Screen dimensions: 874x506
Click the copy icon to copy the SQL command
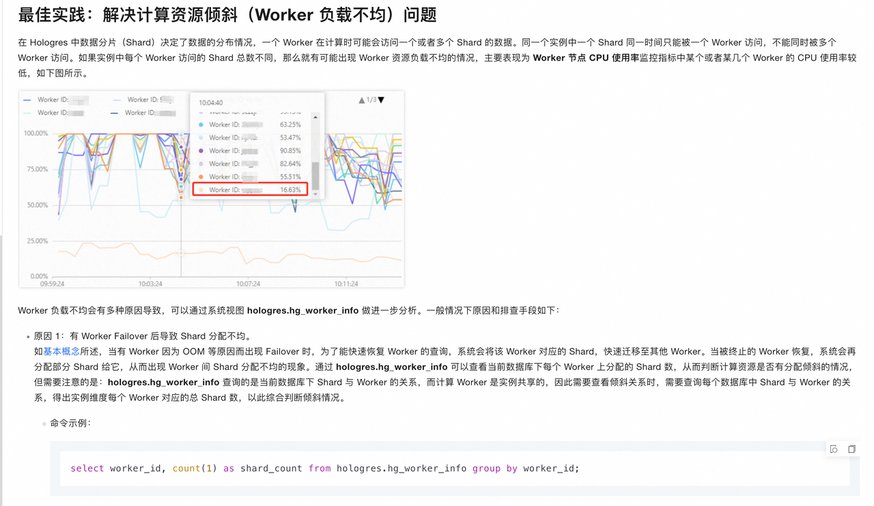[x=851, y=449]
